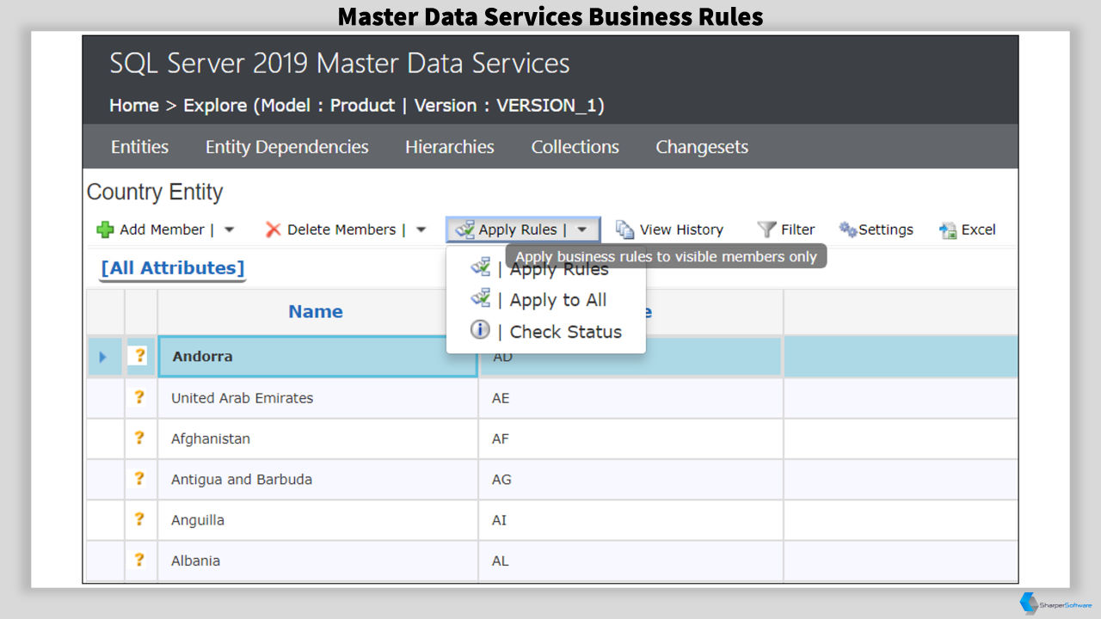Click the AE code cell
This screenshot has width=1101, height=619.
pos(630,398)
